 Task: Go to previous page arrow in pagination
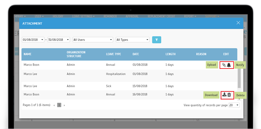[54, 105]
